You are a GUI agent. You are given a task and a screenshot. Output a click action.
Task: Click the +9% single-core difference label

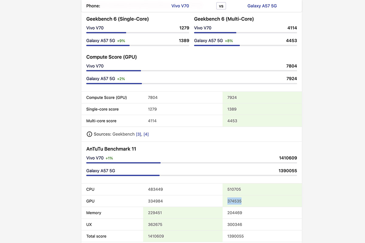click(121, 41)
